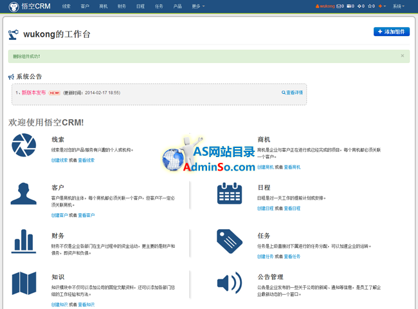Open the 任务 menu in navigation bar
The image size is (418, 309).
pos(159,6)
